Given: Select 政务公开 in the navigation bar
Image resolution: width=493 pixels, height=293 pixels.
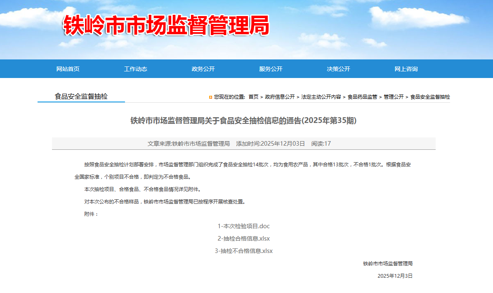Looking at the screenshot, I should [203, 69].
